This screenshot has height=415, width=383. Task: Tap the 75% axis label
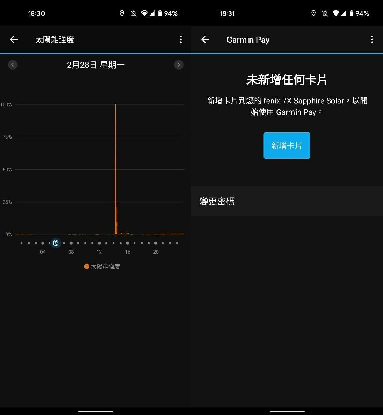point(7,137)
